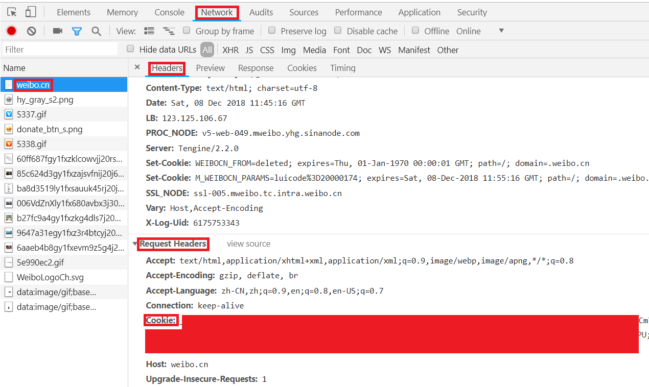Show the Cookies detail tab

click(x=302, y=68)
